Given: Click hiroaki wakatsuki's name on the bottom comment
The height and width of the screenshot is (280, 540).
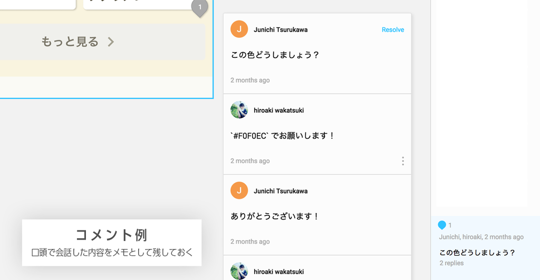Looking at the screenshot, I should (x=278, y=272).
